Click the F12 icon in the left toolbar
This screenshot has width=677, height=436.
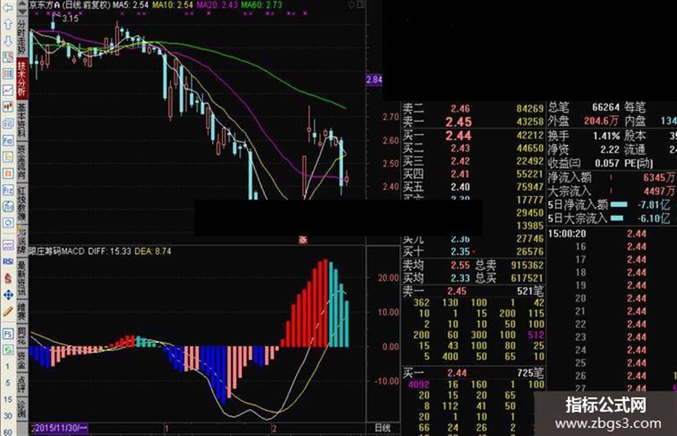click(8, 190)
